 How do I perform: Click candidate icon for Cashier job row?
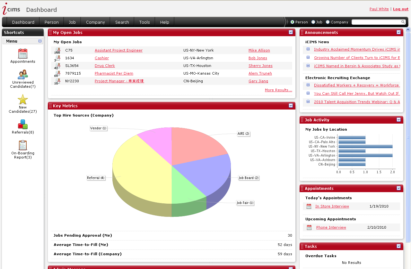[58, 58]
